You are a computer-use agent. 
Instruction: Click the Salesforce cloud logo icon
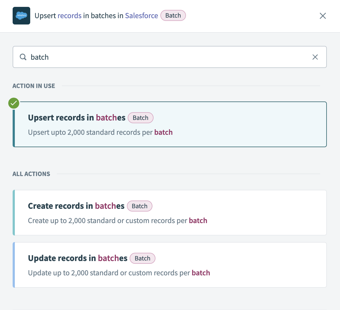click(21, 16)
